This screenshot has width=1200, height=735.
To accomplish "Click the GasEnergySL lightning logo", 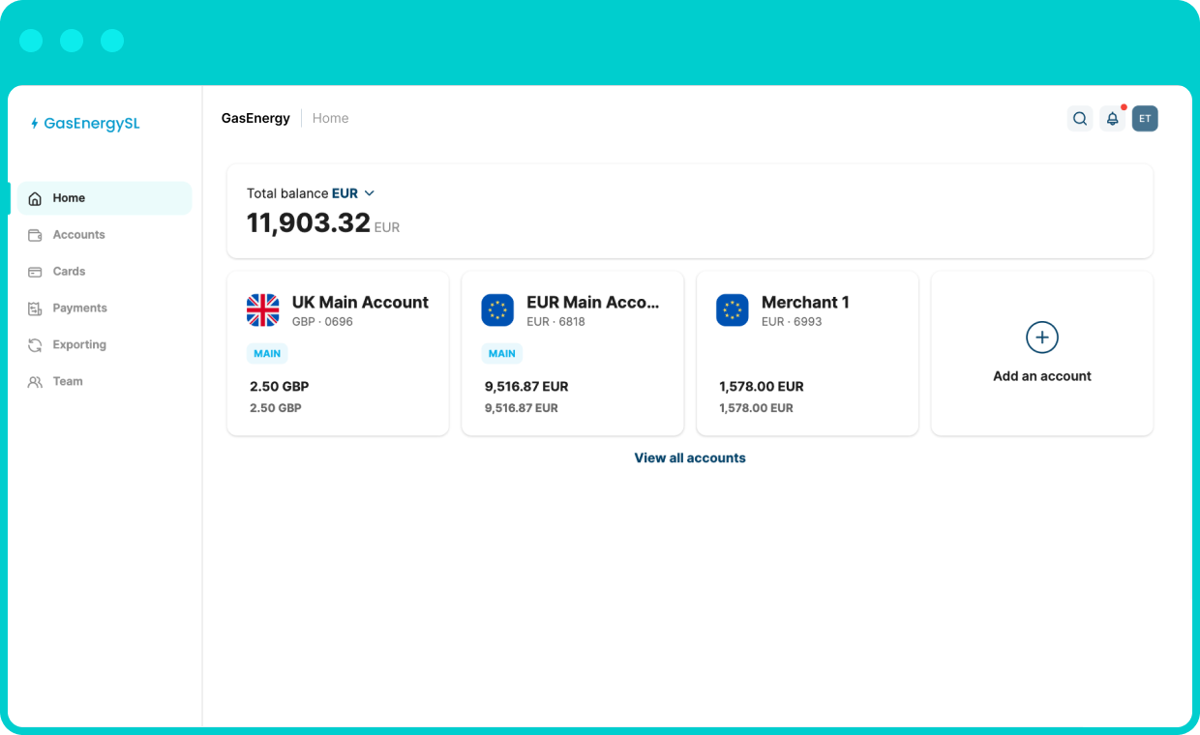I will point(34,123).
